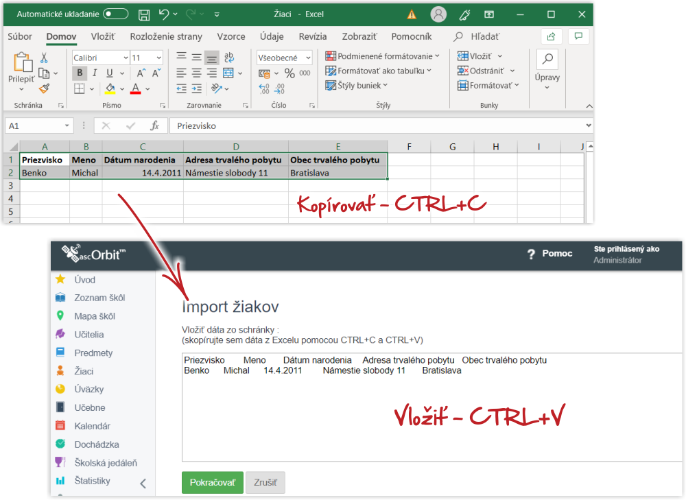Toggle align text left
This screenshot has width=686, height=500.
pos(181,73)
